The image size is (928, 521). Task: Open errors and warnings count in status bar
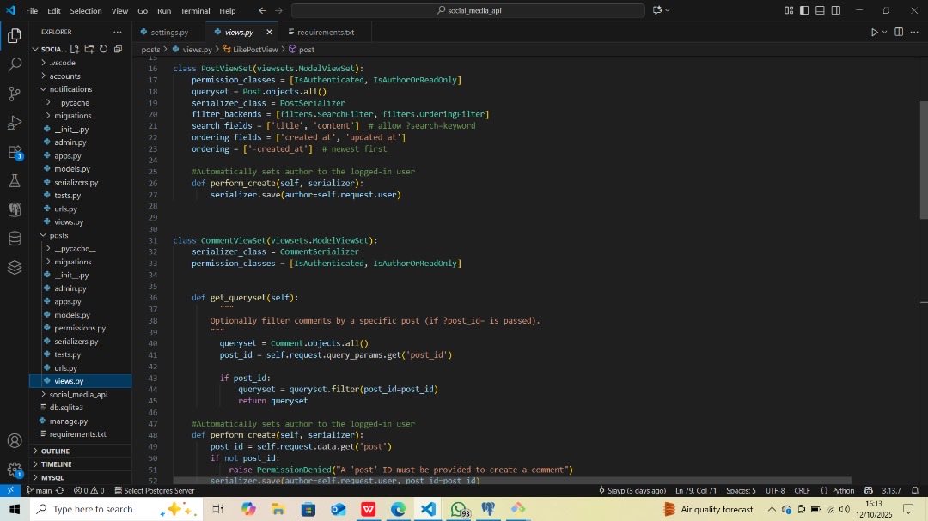click(x=89, y=490)
